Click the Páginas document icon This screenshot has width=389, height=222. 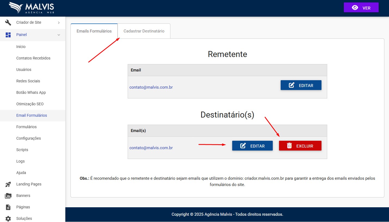[8, 207]
